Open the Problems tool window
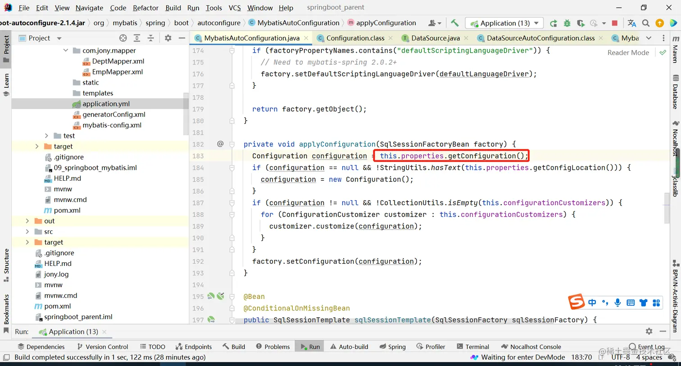The height and width of the screenshot is (366, 681). [272, 347]
